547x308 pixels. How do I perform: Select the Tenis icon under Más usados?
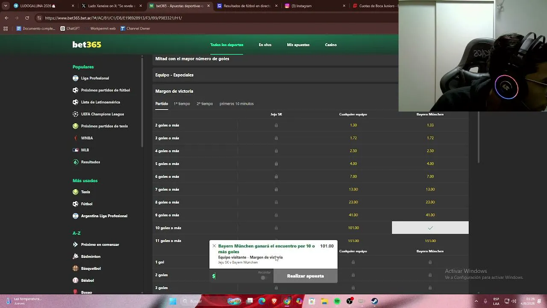pos(76,192)
